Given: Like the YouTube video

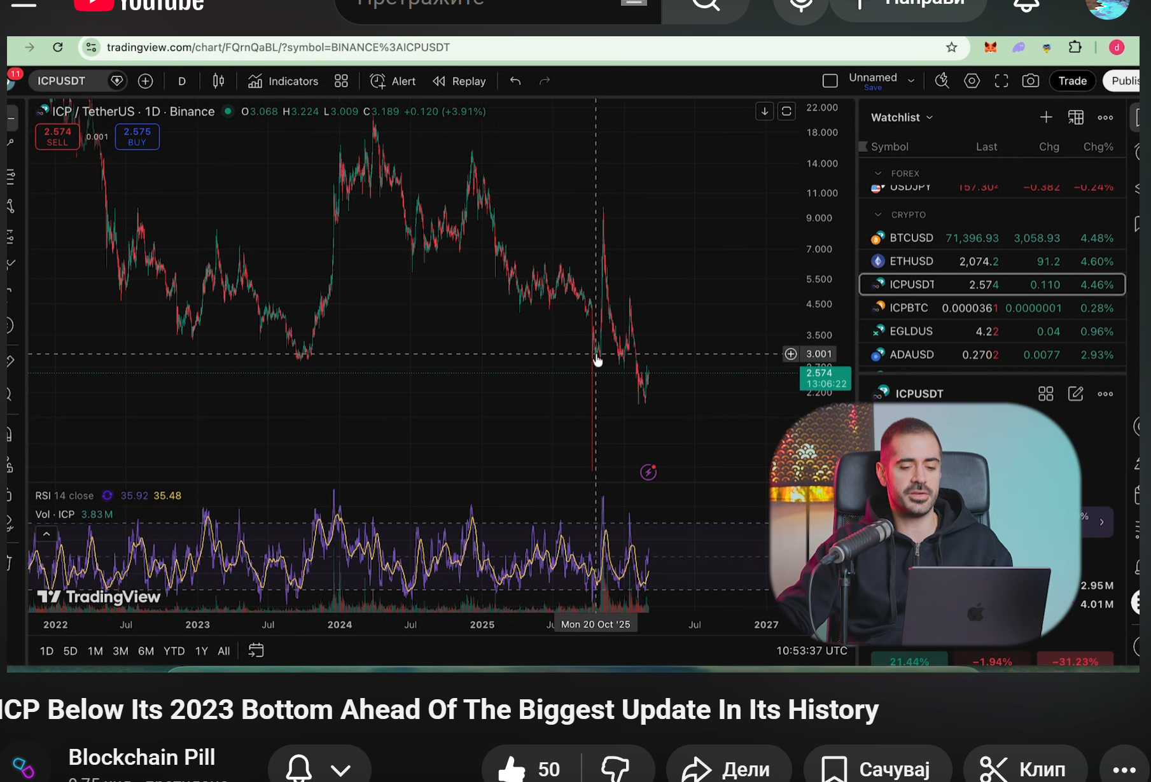Looking at the screenshot, I should pos(531,769).
